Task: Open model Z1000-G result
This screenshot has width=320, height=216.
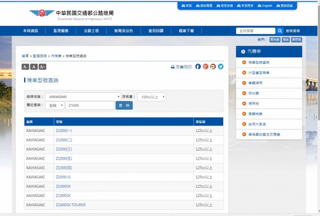Action: (63, 177)
